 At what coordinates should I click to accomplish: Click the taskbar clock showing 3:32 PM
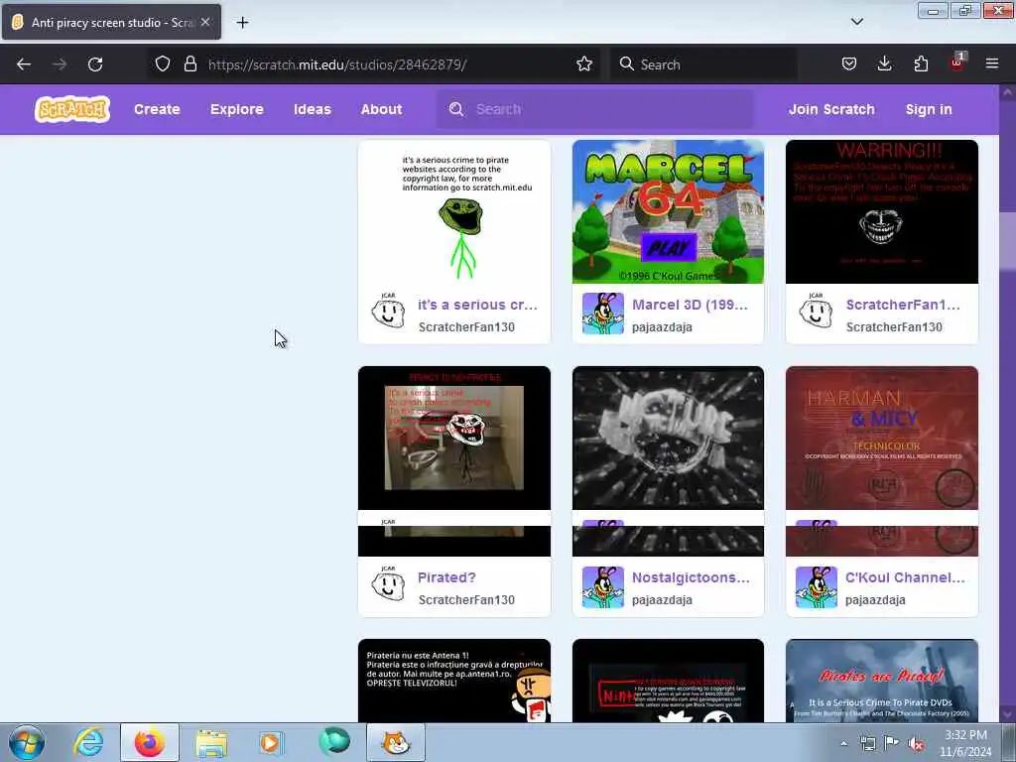click(965, 743)
